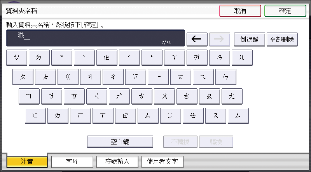Click the 確定 button

click(x=285, y=11)
